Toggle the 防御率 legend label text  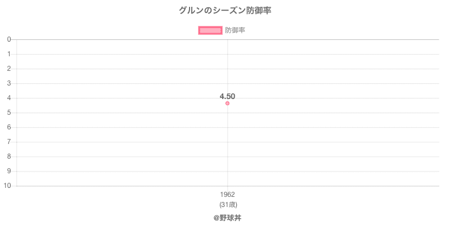235,30
